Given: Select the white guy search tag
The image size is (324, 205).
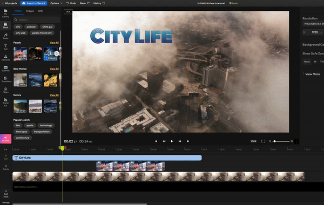Looking at the screenshot, I should [48, 27].
